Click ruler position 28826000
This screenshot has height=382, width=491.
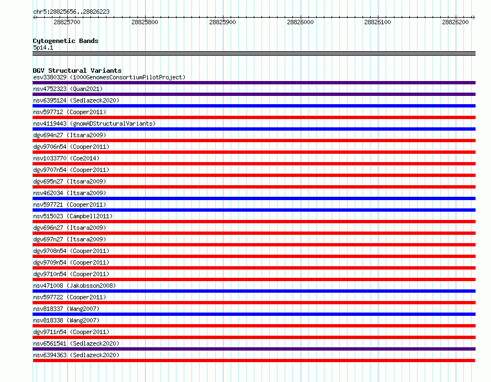click(x=300, y=22)
